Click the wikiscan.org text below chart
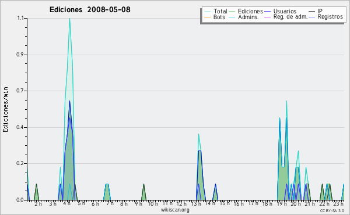Viewport: 350px width, 215px height. [175, 210]
